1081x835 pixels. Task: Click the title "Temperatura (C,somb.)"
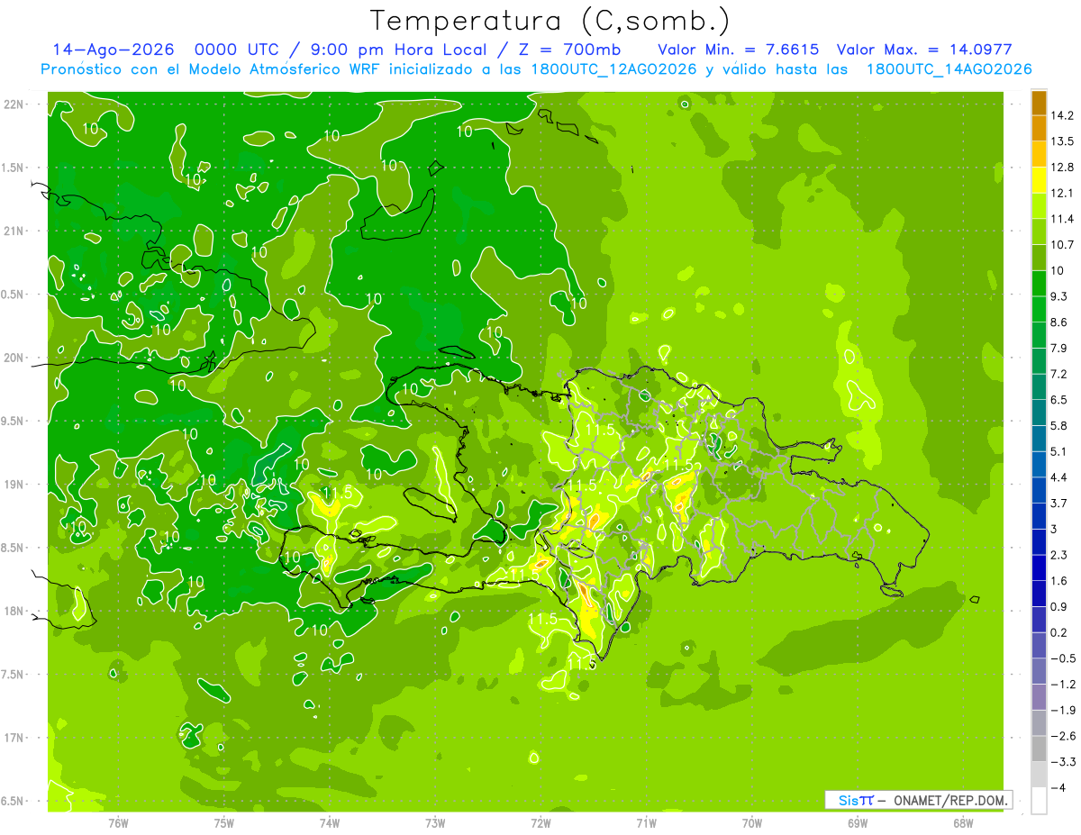pos(550,21)
